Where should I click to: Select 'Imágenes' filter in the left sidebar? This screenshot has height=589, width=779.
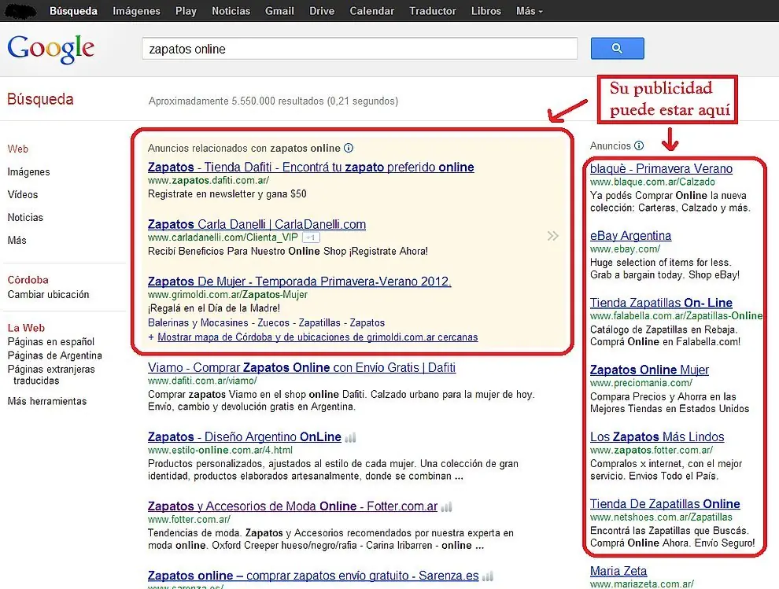(29, 172)
